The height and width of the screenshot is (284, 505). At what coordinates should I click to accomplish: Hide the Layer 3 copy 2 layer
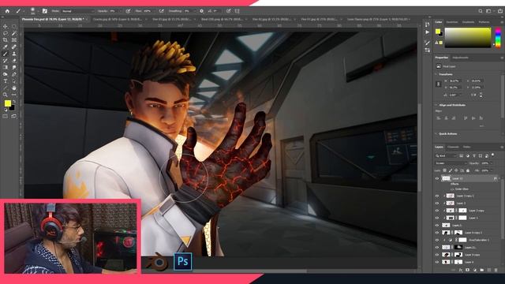pyautogui.click(x=437, y=196)
